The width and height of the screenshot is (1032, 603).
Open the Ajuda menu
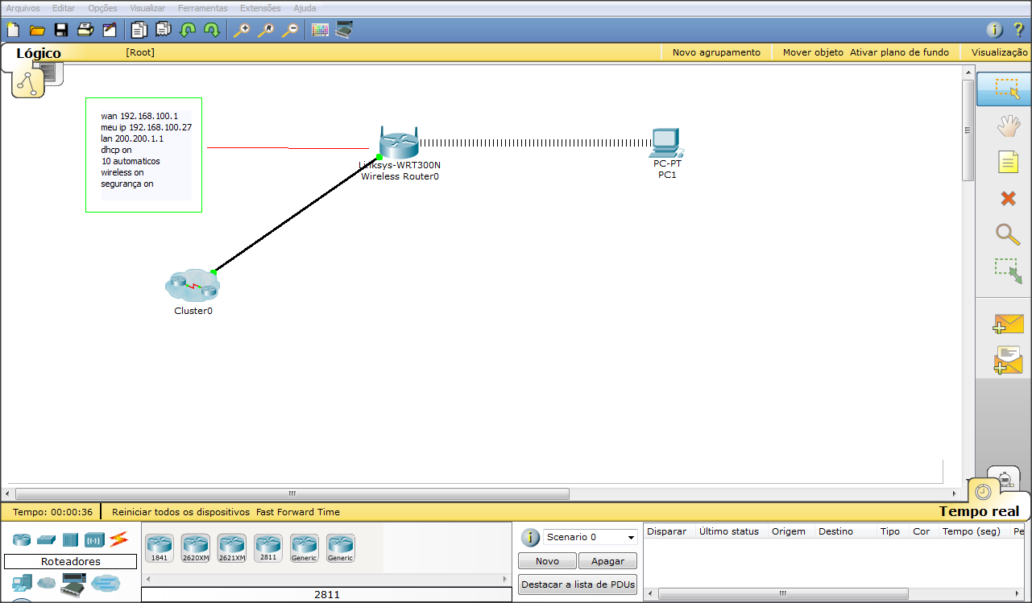[305, 8]
